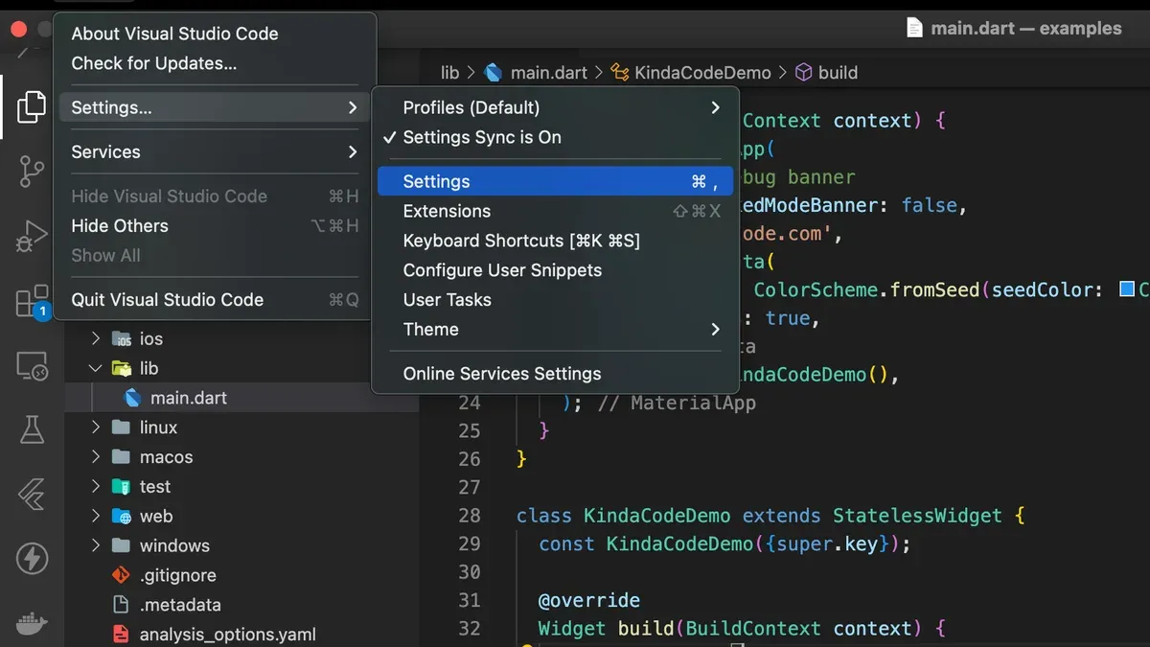Image resolution: width=1150 pixels, height=647 pixels.
Task: Click the build method cube icon in breadcrumb
Action: point(804,73)
